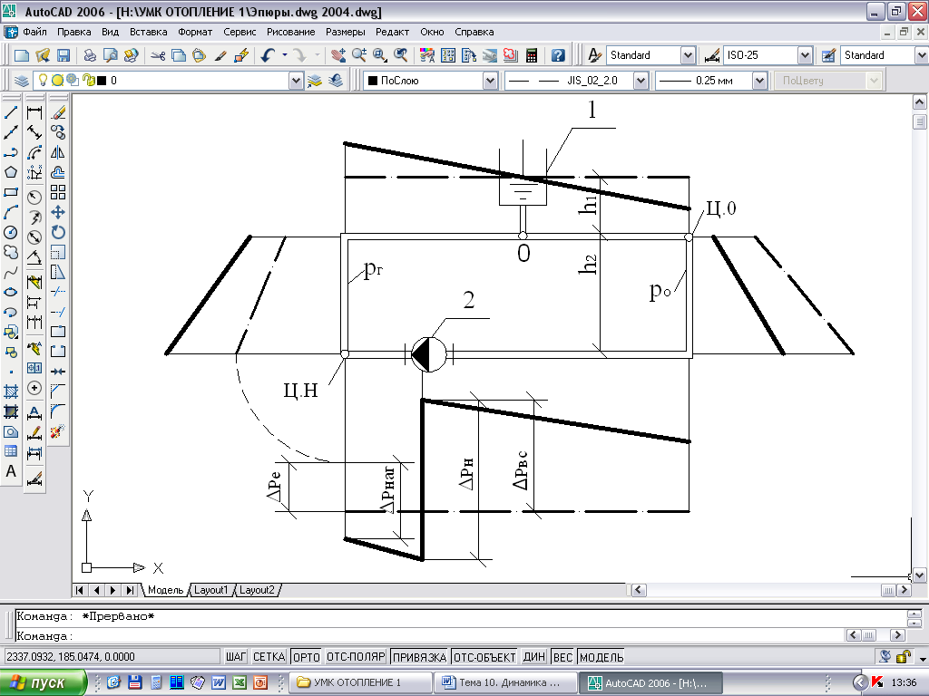Switch to Тема 10. Динамика Word window

tap(505, 682)
